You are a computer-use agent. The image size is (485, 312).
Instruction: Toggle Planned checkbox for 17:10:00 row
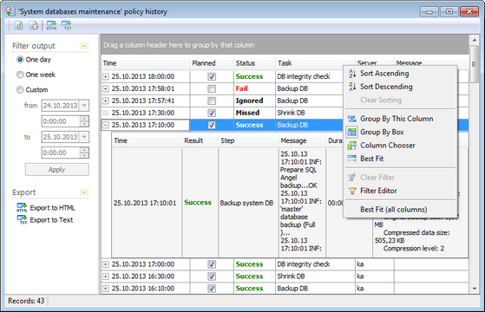212,125
